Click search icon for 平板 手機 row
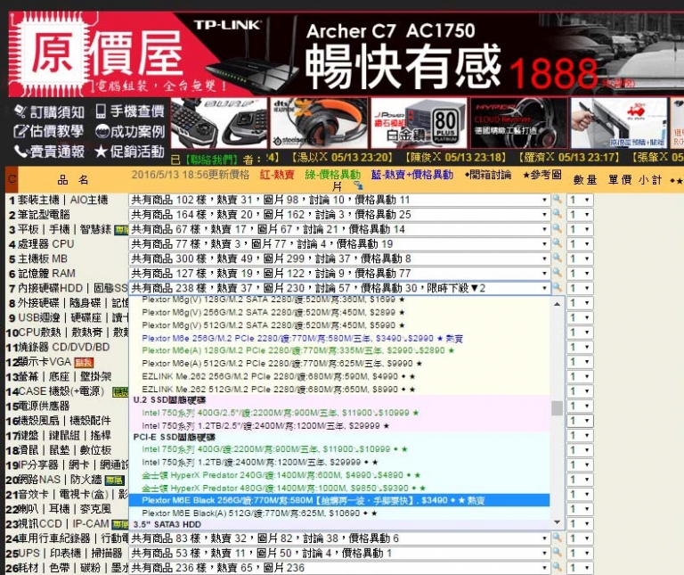 click(557, 228)
